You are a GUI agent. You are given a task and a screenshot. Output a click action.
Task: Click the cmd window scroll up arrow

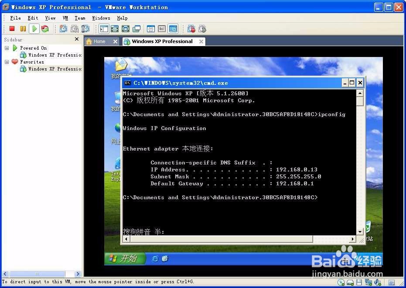[360, 93]
